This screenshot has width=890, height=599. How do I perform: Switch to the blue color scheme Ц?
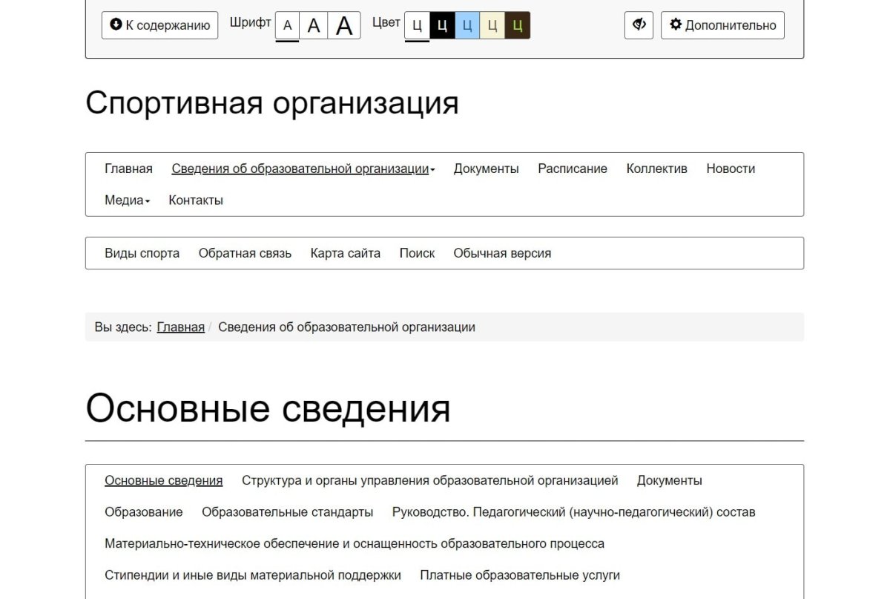tap(468, 25)
